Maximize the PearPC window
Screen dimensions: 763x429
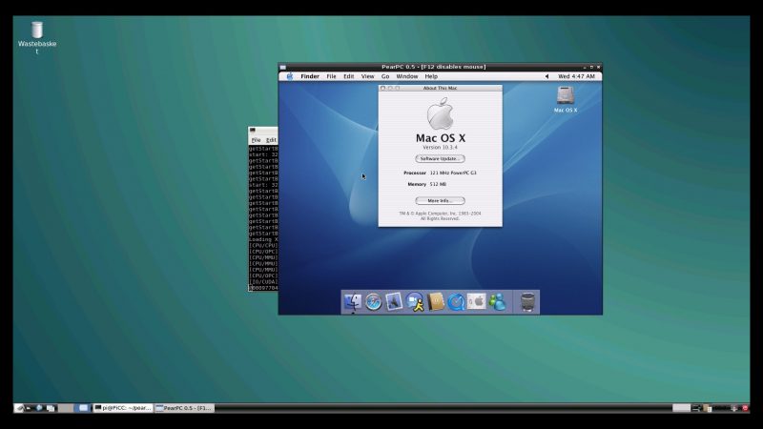591,67
